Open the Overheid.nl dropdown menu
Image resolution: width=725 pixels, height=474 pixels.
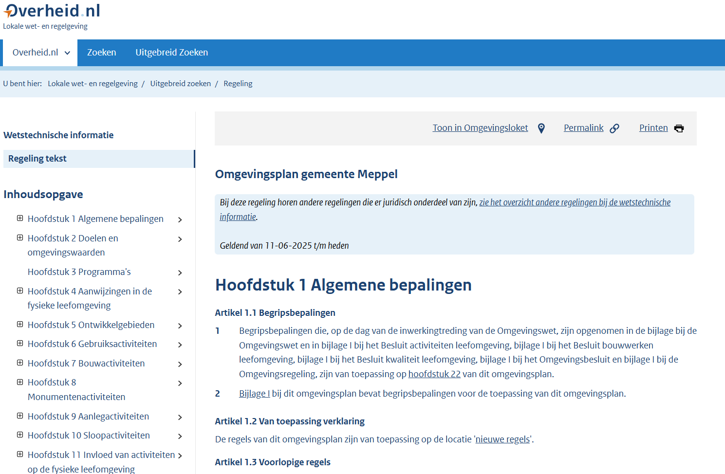coord(41,53)
